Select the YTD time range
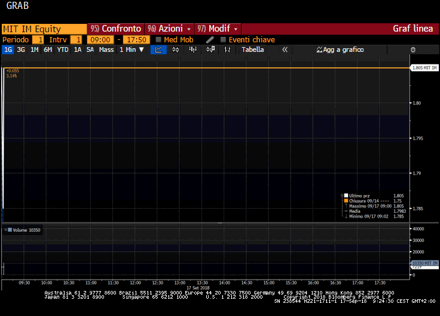Screen dimensions: 440x316 (x=62, y=50)
